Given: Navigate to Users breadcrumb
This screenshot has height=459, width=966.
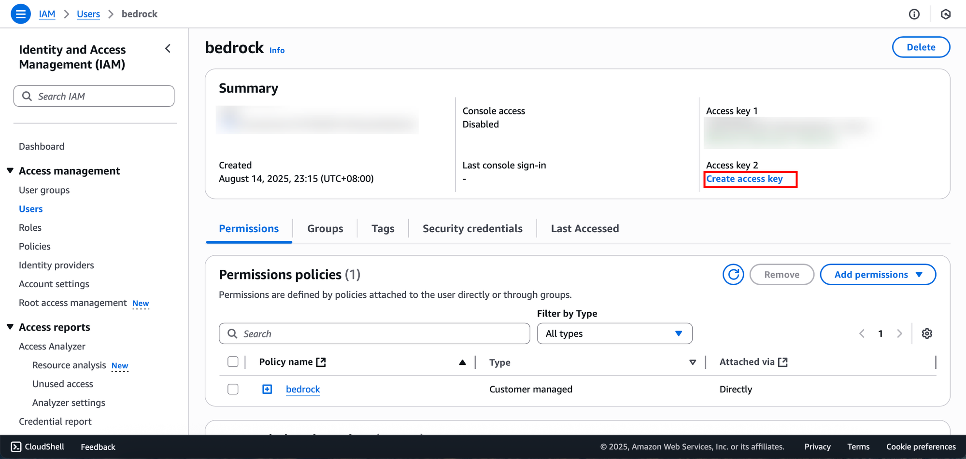Looking at the screenshot, I should point(88,14).
